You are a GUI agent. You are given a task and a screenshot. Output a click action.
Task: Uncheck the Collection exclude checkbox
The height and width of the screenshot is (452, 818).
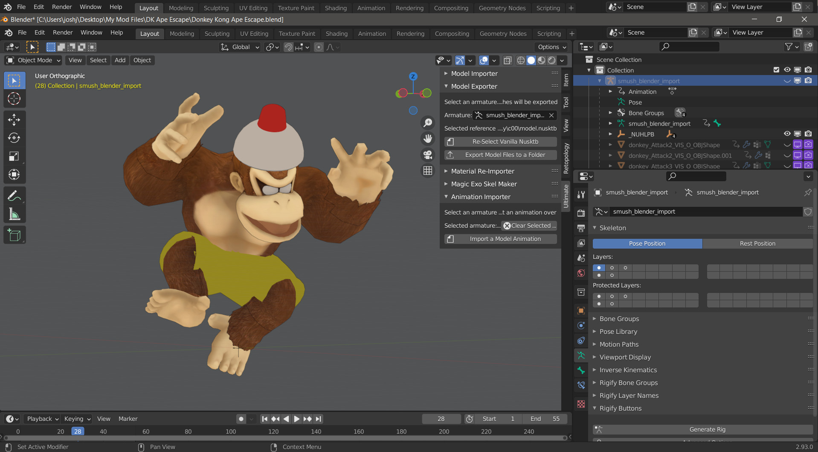776,70
